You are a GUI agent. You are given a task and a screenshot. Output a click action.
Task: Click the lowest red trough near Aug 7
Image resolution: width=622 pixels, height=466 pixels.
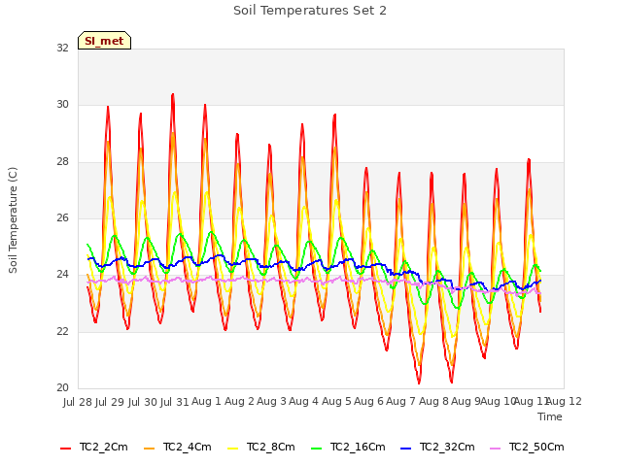(419, 383)
